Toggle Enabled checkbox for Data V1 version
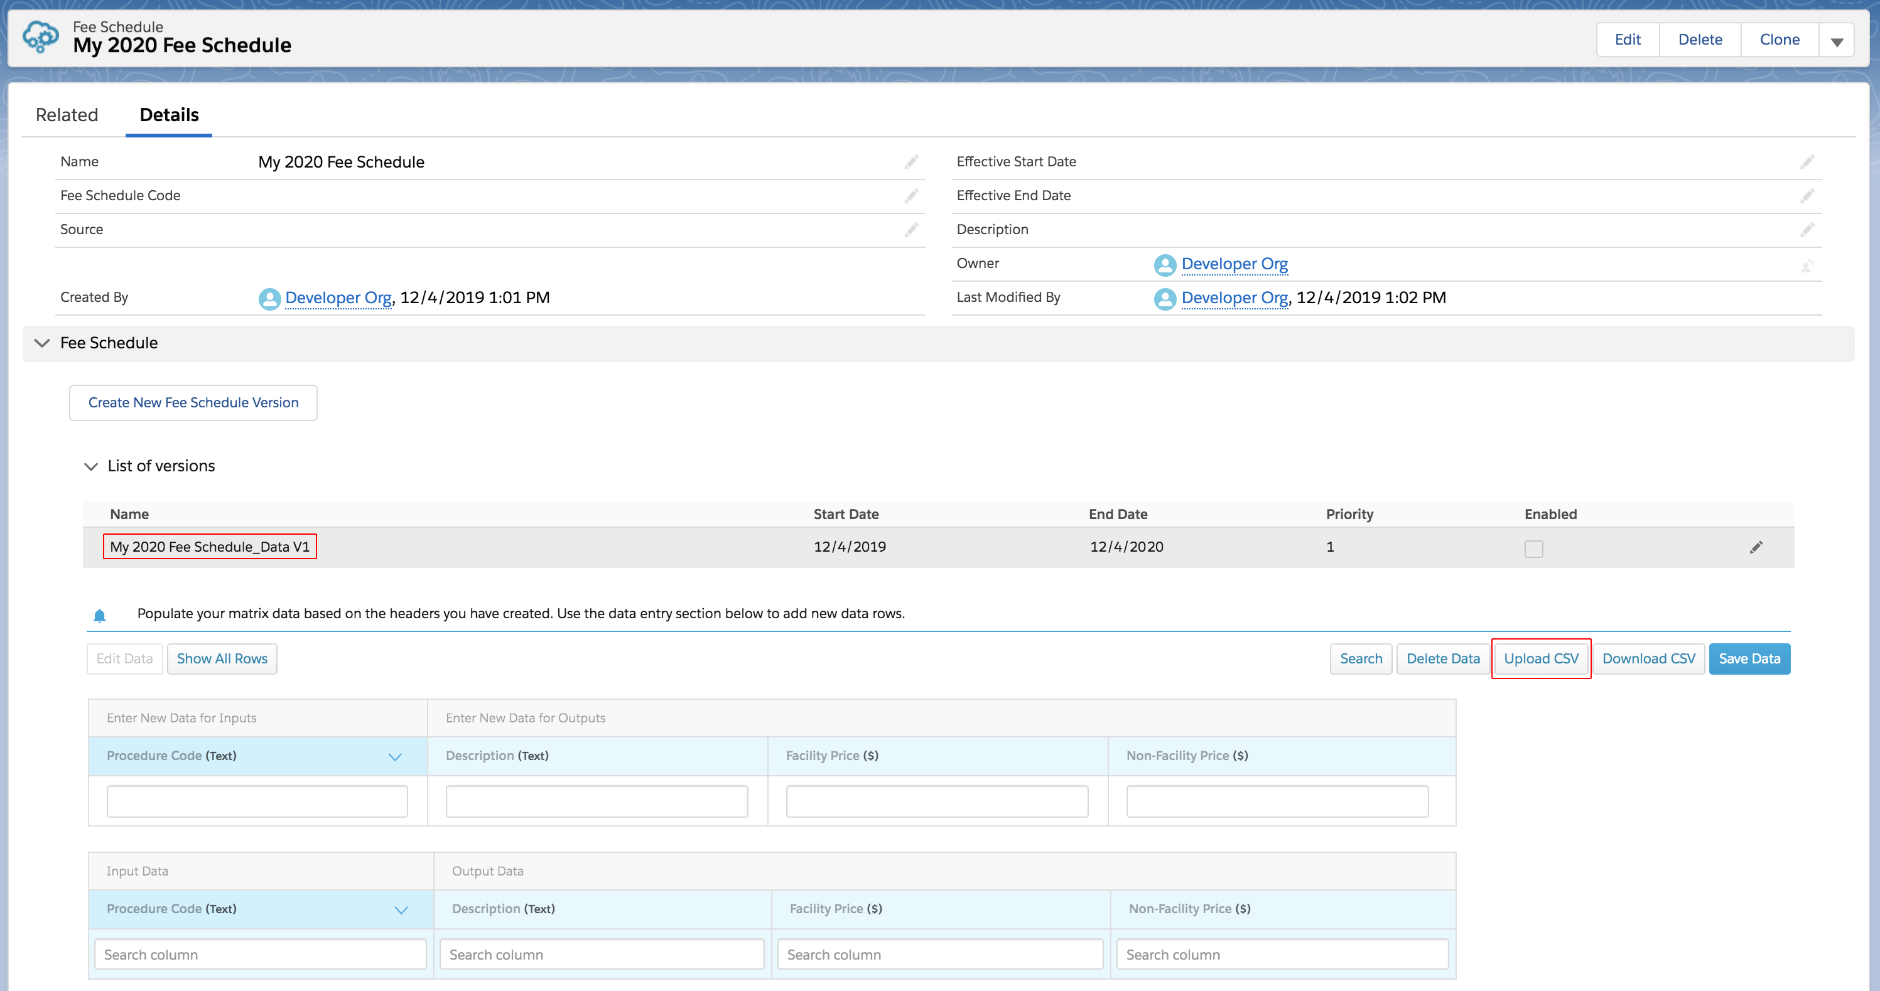 click(x=1533, y=549)
